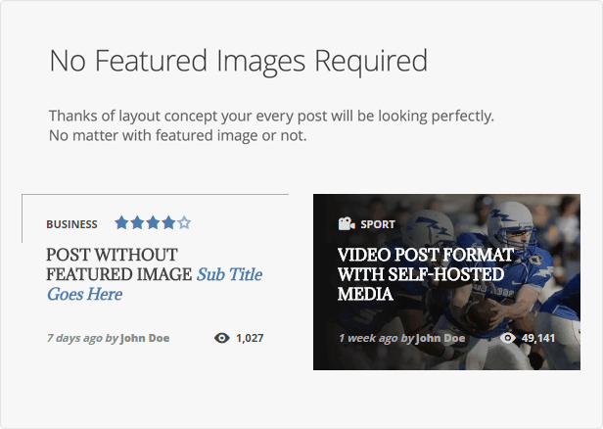Click the fourth filled rating star
Screen dimensions: 603x429
[x=168, y=222]
